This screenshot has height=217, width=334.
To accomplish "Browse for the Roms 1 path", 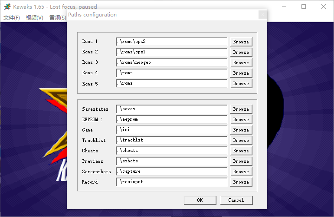I will [241, 42].
